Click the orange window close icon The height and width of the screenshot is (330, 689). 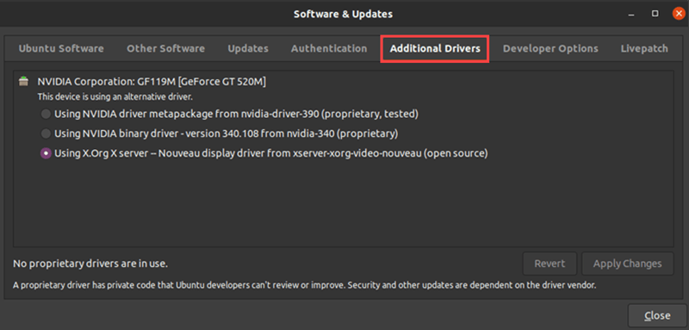679,14
